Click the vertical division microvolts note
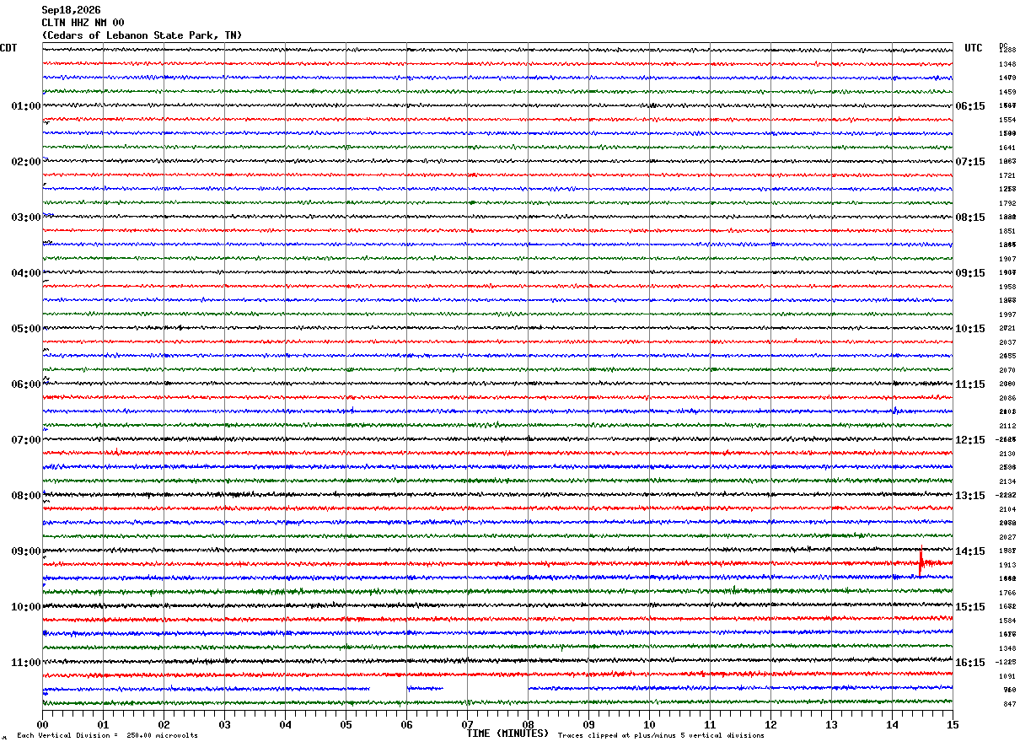Viewport: 1020px width, 747px height. (x=107, y=735)
